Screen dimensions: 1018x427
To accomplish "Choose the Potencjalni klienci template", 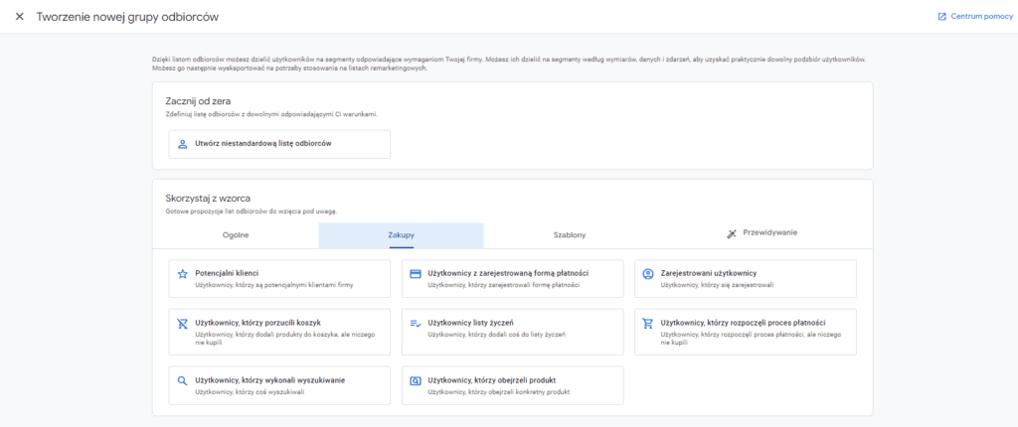I will click(x=279, y=278).
